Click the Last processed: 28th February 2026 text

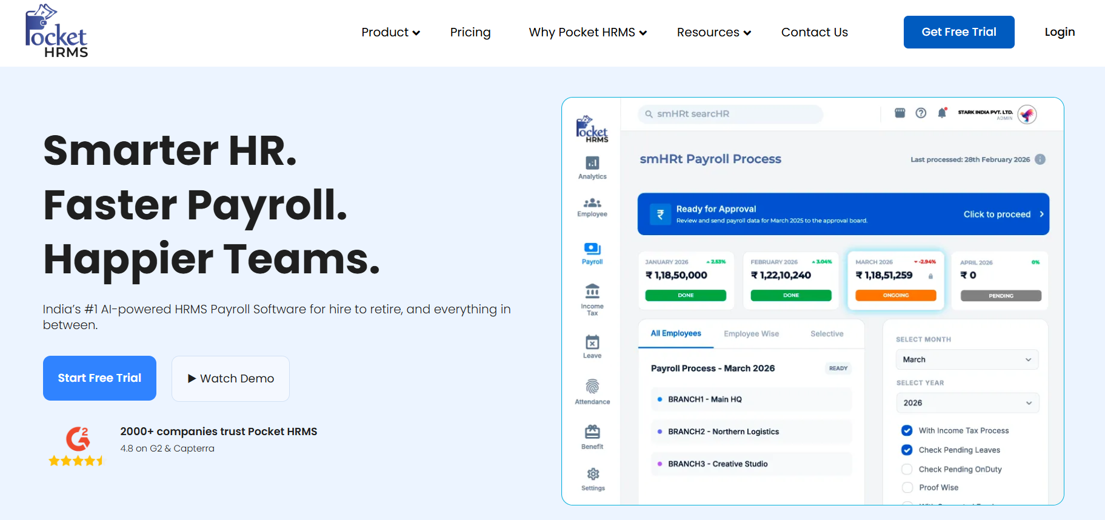tap(970, 160)
